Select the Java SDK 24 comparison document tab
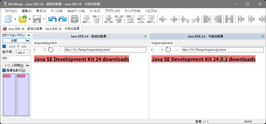 42,29
